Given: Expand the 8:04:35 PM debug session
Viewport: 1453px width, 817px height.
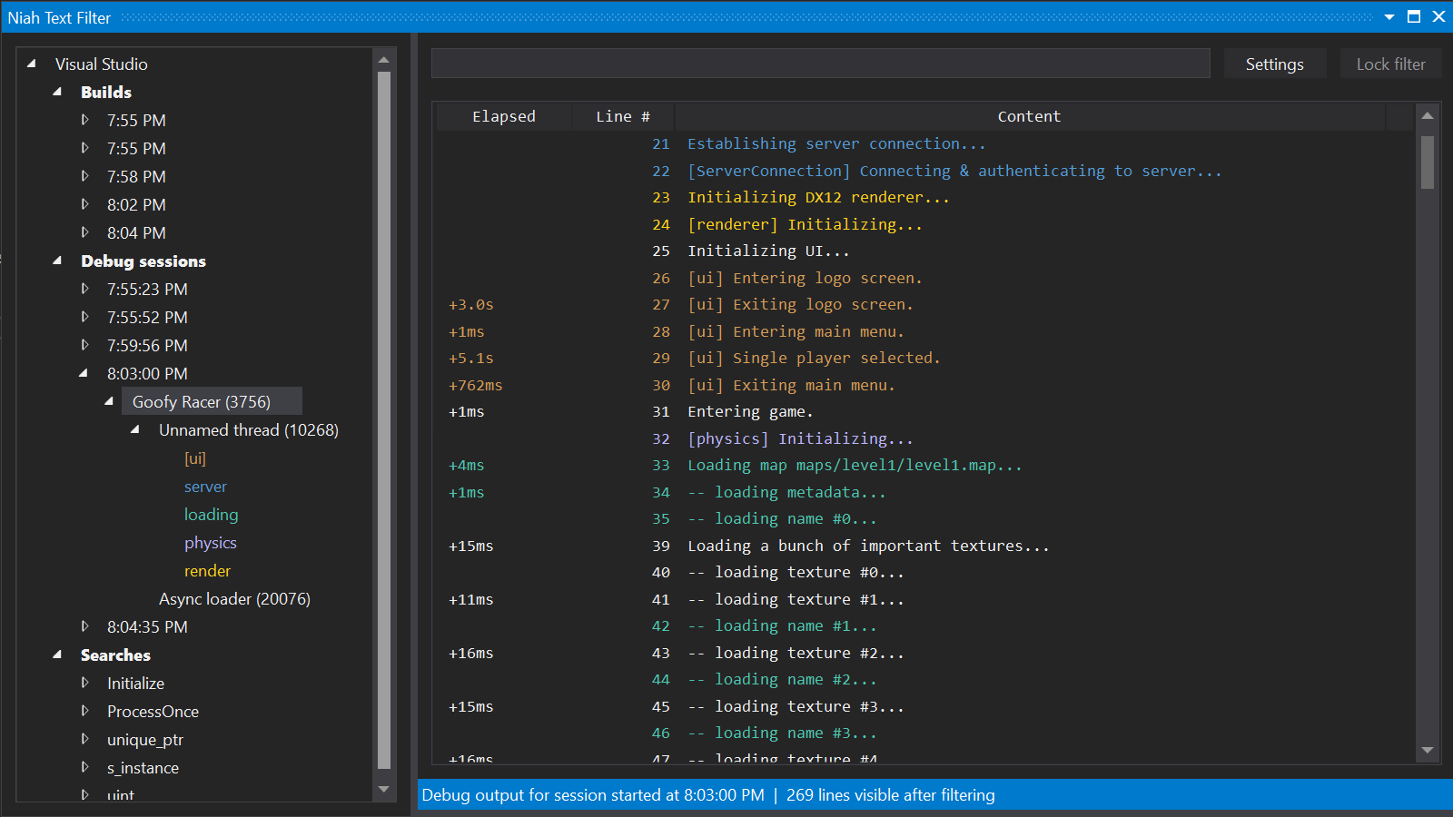Looking at the screenshot, I should pyautogui.click(x=84, y=626).
